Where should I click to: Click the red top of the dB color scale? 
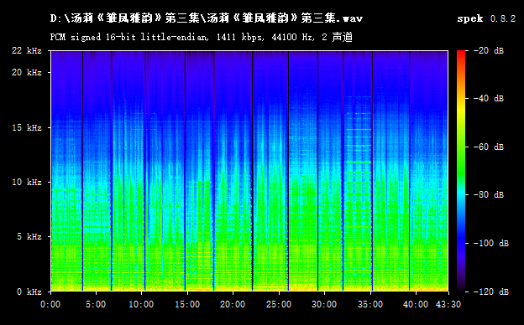click(461, 54)
